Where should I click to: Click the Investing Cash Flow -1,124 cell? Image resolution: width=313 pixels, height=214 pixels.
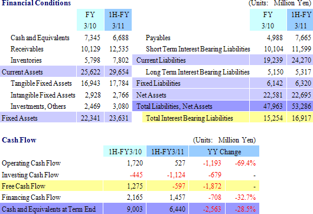(176, 175)
